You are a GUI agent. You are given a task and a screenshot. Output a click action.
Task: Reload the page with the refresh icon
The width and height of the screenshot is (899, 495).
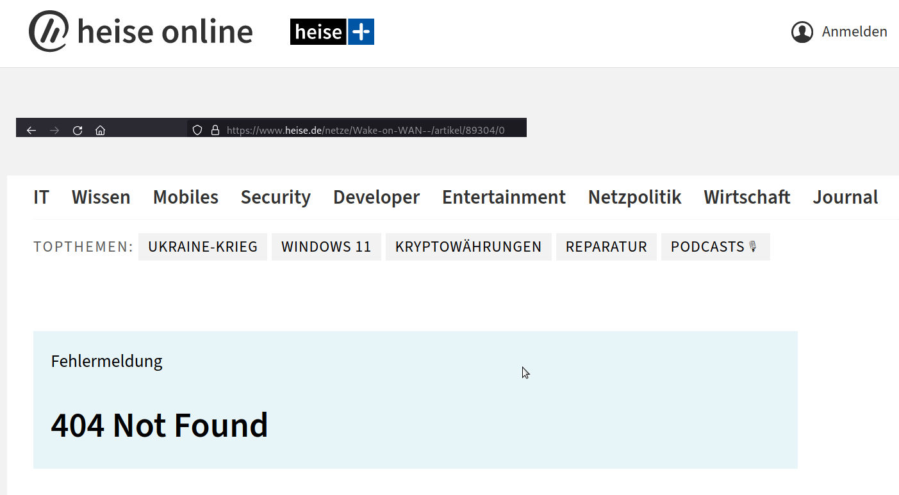(x=78, y=131)
